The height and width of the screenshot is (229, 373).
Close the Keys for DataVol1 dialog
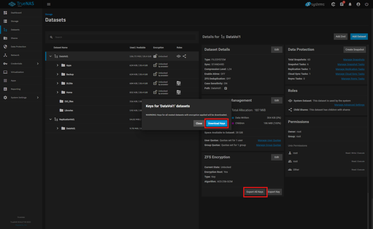(199, 123)
